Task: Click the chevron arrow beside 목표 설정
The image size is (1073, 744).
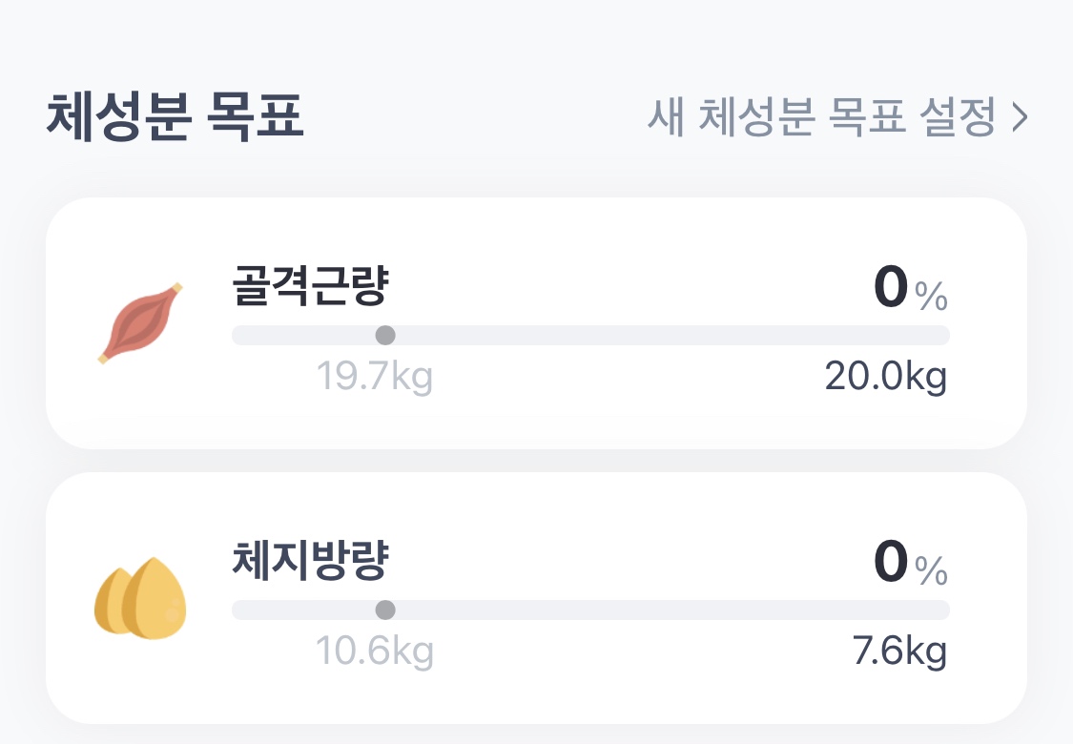Action: point(1020,119)
